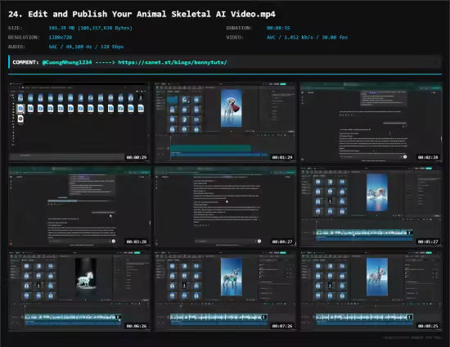The height and width of the screenshot is (347, 450).
Task: Select the video file title heading
Action: (x=142, y=14)
